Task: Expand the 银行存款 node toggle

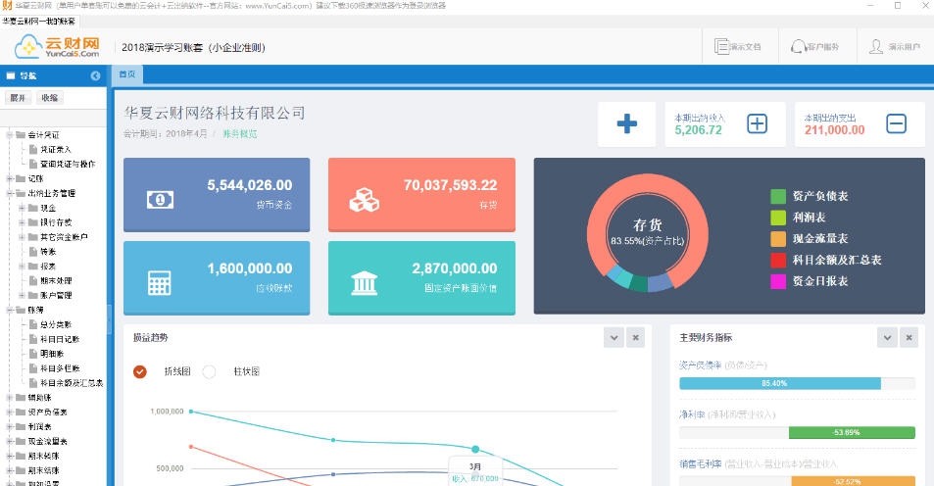Action: pyautogui.click(x=22, y=222)
